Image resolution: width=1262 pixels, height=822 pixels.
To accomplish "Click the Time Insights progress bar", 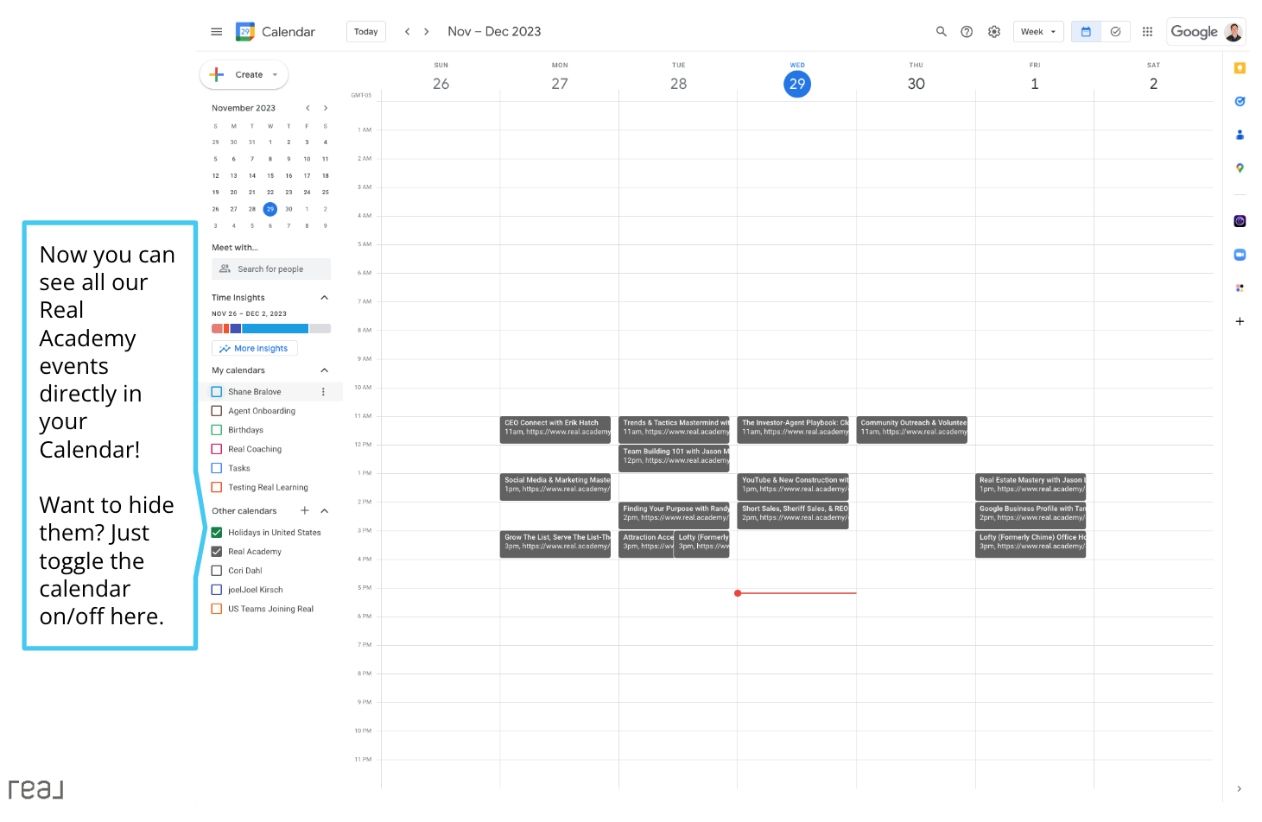I will [270, 328].
